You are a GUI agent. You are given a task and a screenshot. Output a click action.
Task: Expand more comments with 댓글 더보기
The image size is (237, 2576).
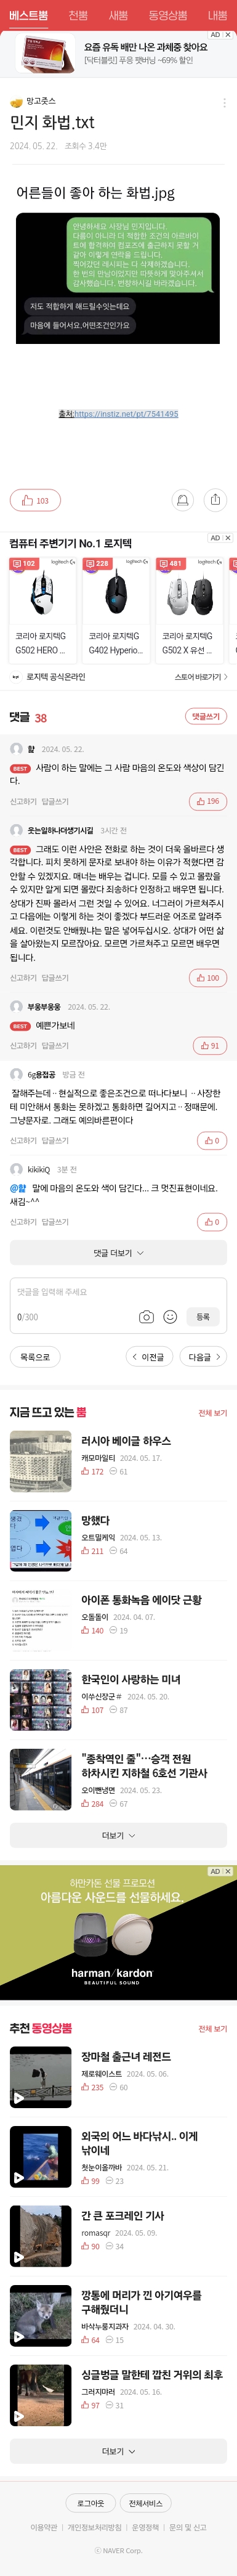point(118,1252)
